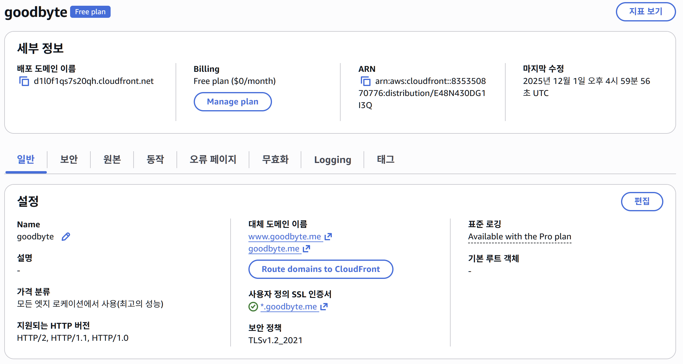Switch to the 보안 tab
The height and width of the screenshot is (364, 683).
(x=68, y=160)
